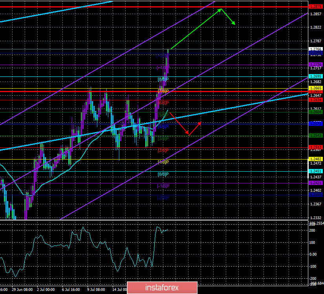
Task: Select the 1.2482 yellow price tag
Action: pyautogui.click(x=315, y=159)
